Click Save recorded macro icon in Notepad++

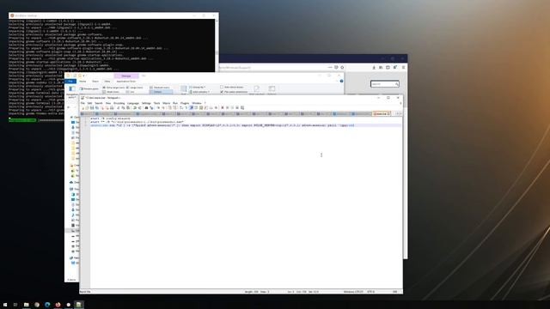242,108
